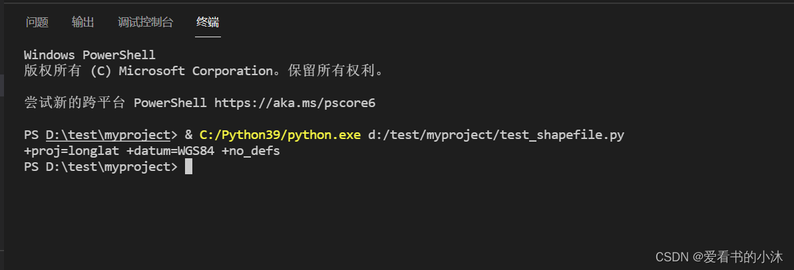Image resolution: width=794 pixels, height=270 pixels.
Task: Open the 输出 (Output) tab
Action: (x=83, y=23)
